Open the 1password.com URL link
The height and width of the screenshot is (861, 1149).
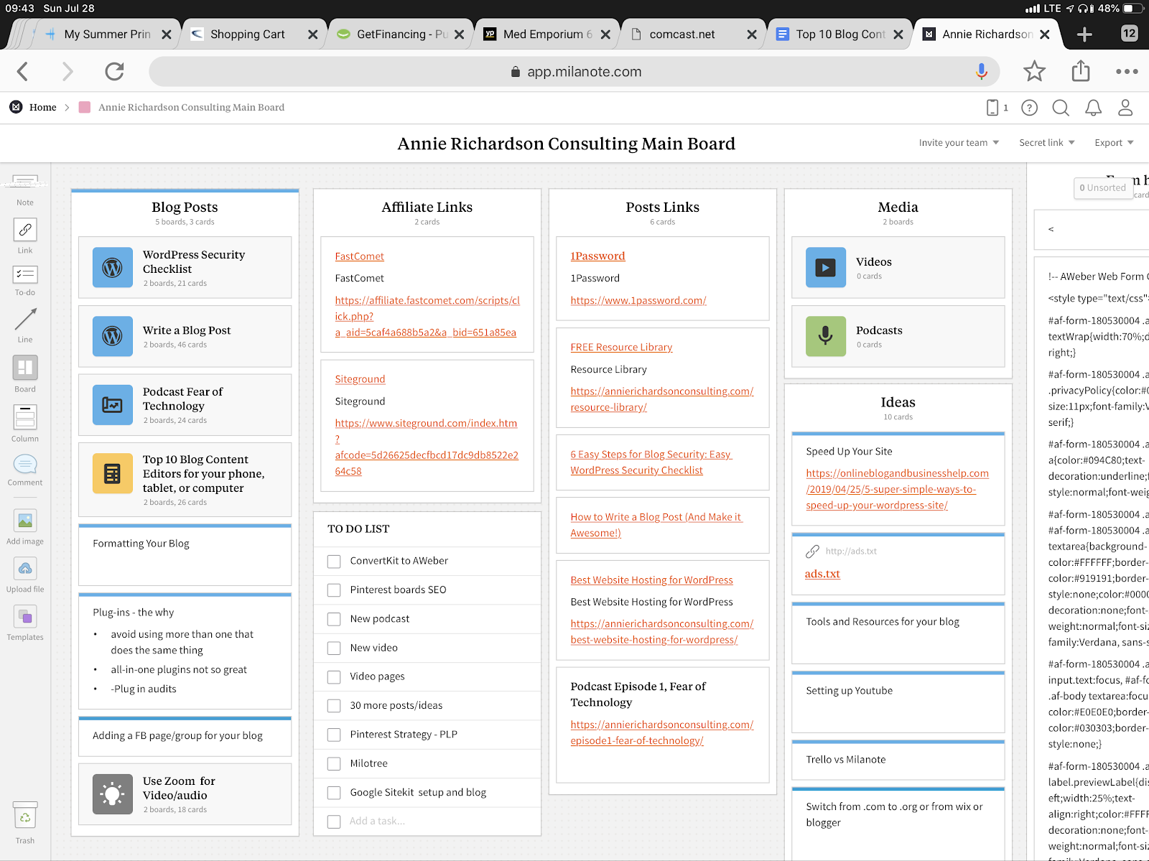coord(638,301)
